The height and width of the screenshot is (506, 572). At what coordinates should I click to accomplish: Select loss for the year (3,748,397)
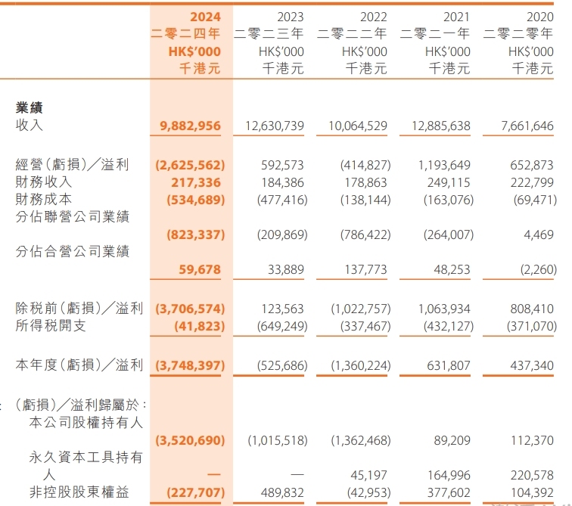pyautogui.click(x=190, y=365)
